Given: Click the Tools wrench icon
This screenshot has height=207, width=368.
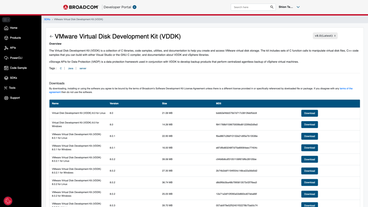Looking at the screenshot, I should pos(6,88).
